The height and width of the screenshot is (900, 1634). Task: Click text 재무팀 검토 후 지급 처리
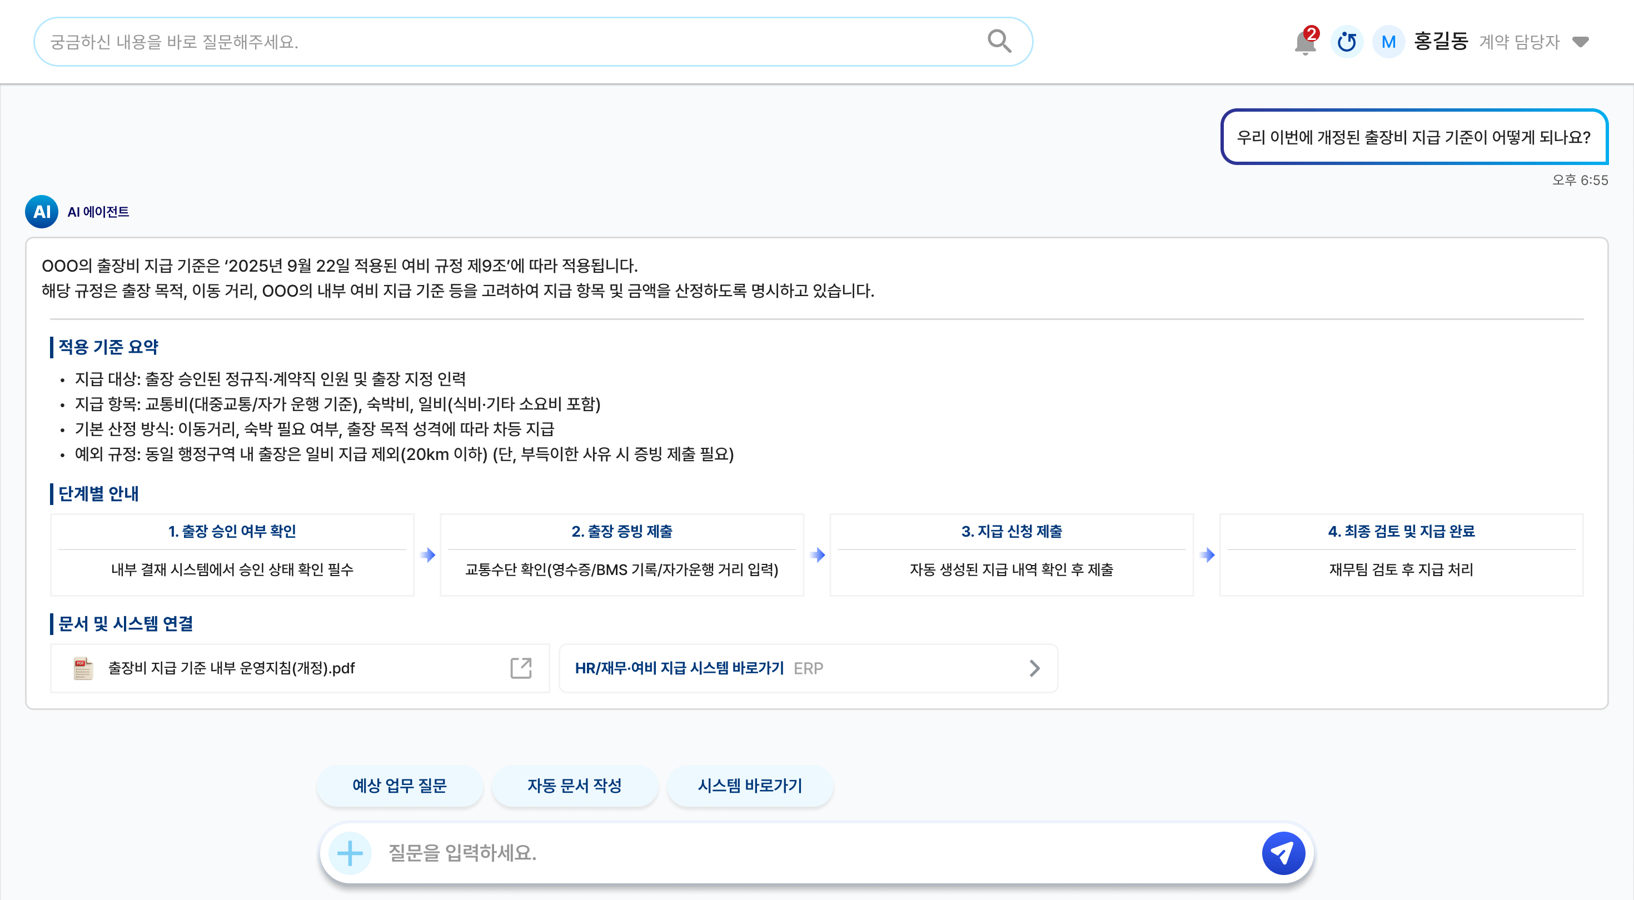(x=1401, y=569)
